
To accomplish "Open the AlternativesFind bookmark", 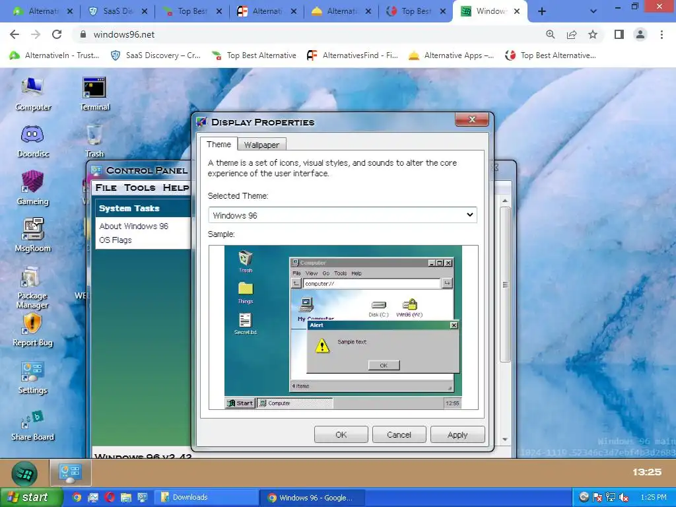I will 353,55.
